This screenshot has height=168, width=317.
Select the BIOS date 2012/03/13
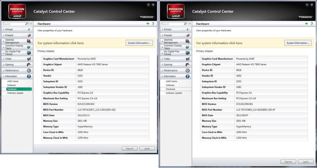click(x=83, y=115)
